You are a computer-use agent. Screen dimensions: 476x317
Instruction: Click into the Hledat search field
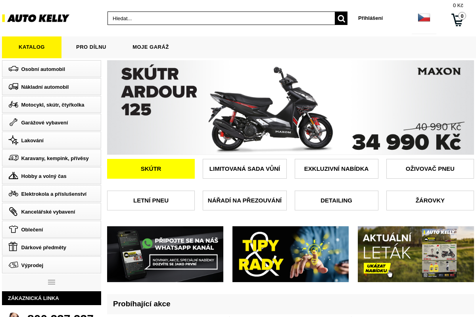[x=221, y=18]
